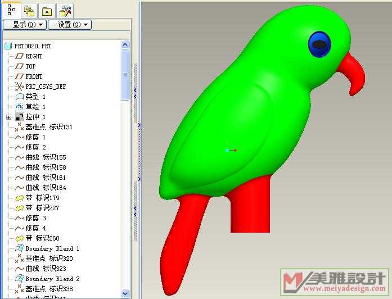392x299 pixels.
Task: Select the 曲线 标识155 curve icon
Action: (19, 157)
